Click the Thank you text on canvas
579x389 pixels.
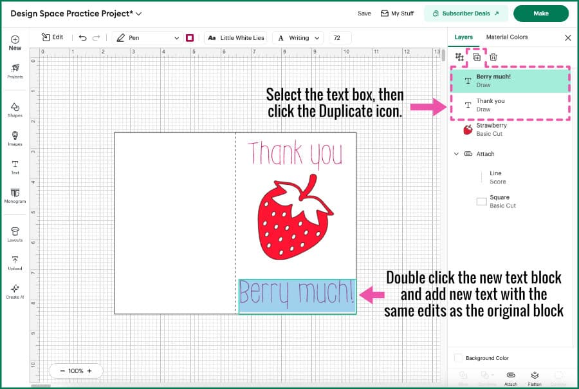[295, 155]
